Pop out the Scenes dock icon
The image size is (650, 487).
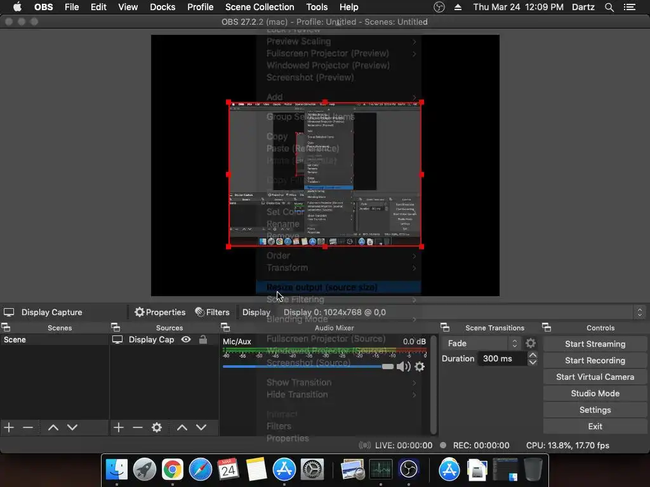tap(6, 328)
